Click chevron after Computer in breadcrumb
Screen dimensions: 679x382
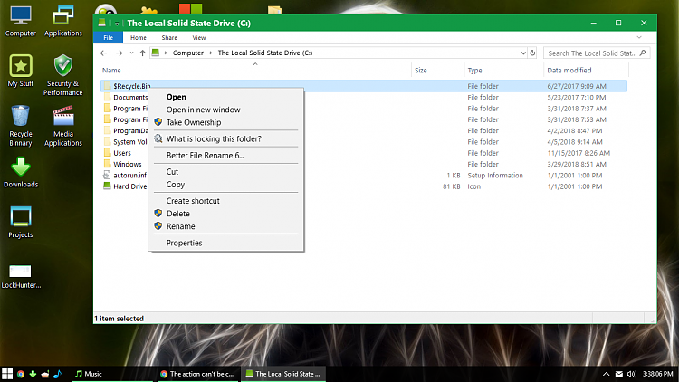pos(211,53)
